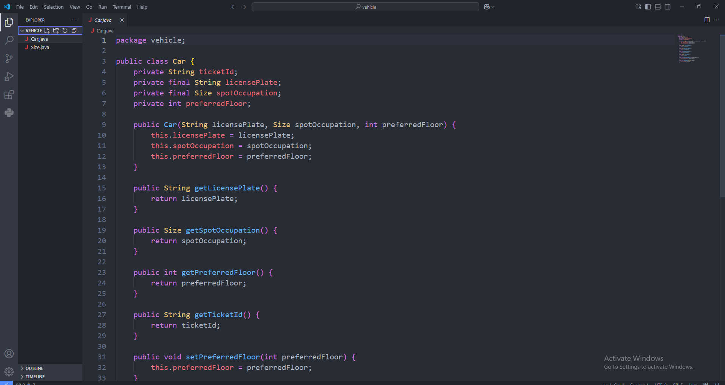Minimize the VS Code window

[x=682, y=7]
